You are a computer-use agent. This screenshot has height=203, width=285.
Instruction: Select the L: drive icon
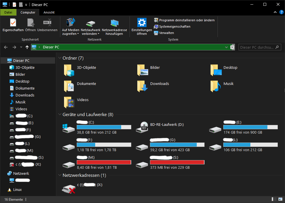[215, 147]
